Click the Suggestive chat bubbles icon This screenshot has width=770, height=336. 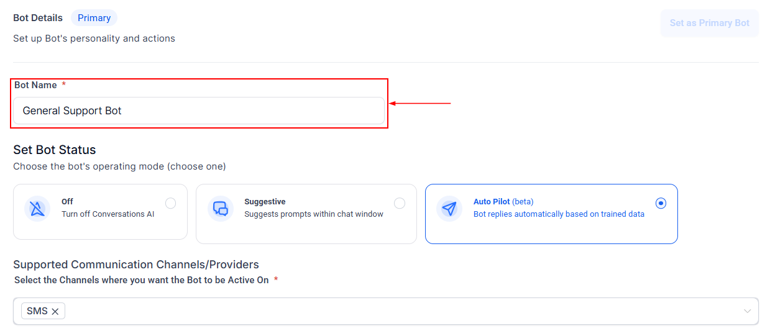(221, 209)
